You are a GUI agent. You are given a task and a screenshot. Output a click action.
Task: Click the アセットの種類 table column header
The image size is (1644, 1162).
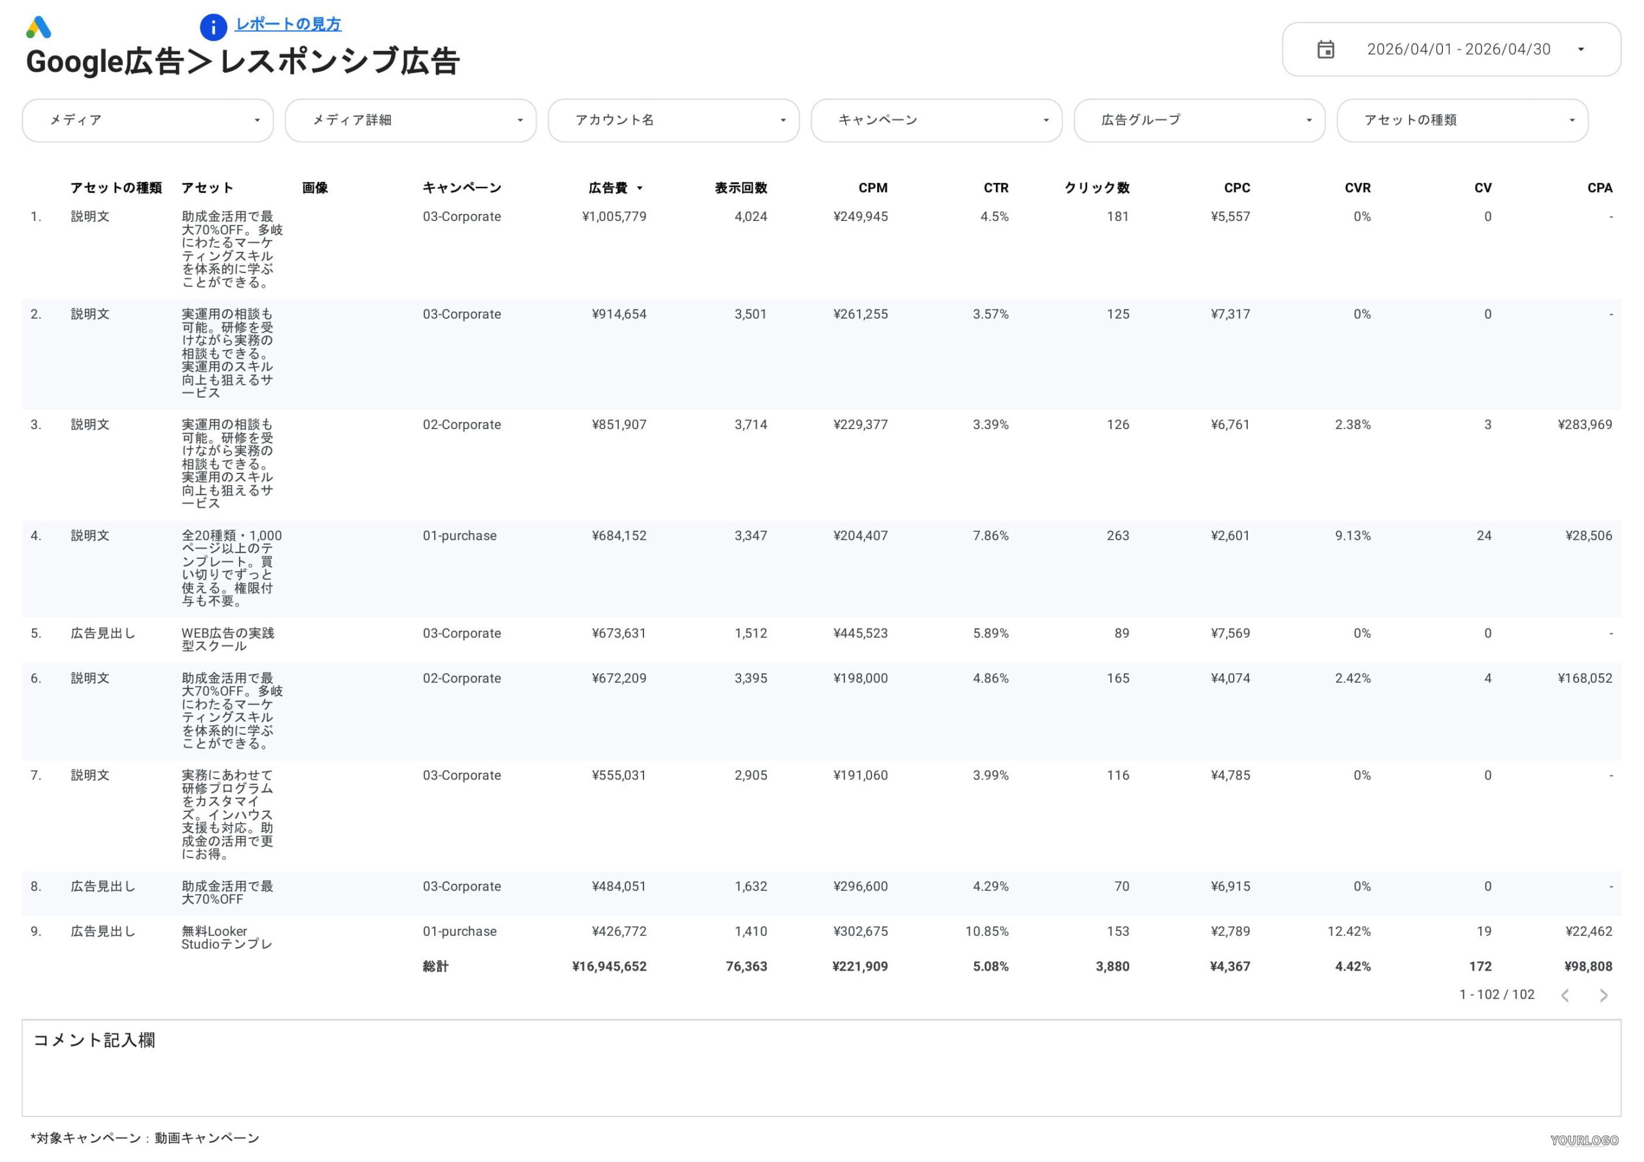click(x=116, y=188)
